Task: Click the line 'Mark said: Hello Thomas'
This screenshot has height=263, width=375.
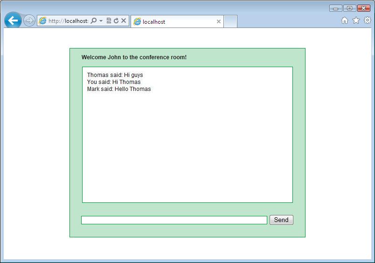Action: tap(119, 89)
